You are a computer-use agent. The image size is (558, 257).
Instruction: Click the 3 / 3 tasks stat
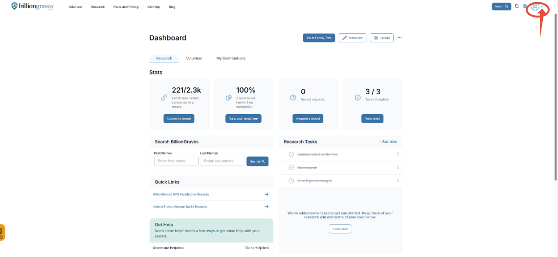(x=373, y=92)
